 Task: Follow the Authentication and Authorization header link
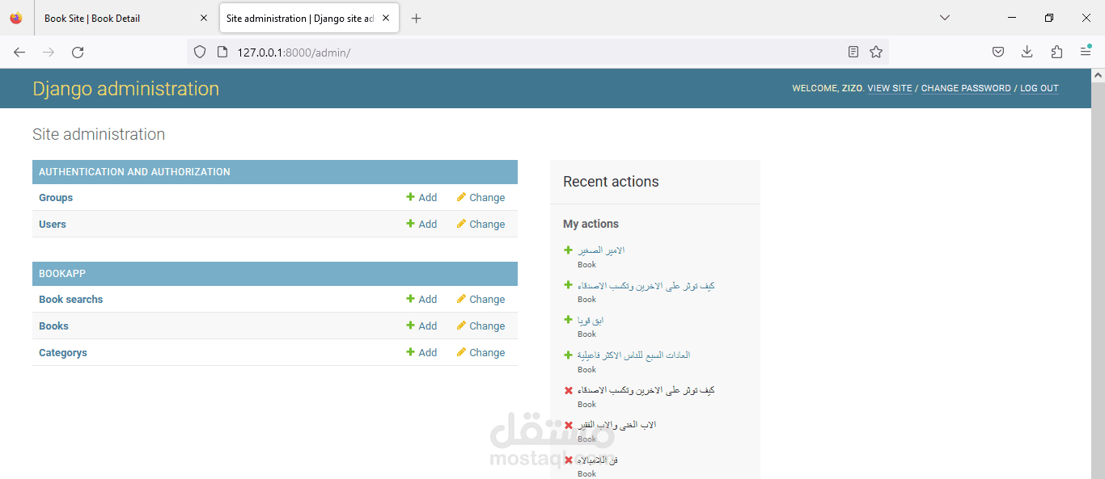134,172
